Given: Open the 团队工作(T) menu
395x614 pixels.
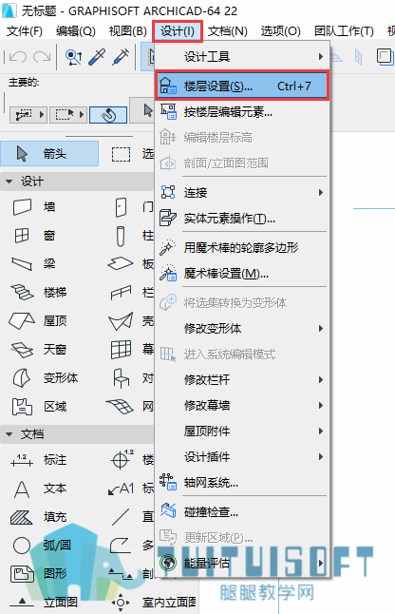Looking at the screenshot, I should coord(344,31).
